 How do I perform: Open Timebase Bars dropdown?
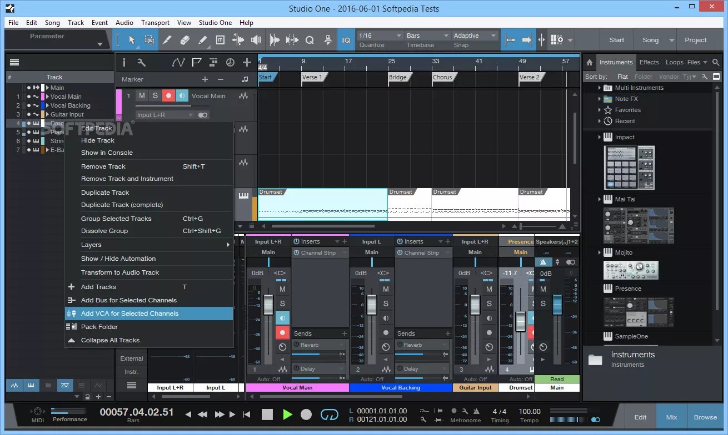(427, 36)
